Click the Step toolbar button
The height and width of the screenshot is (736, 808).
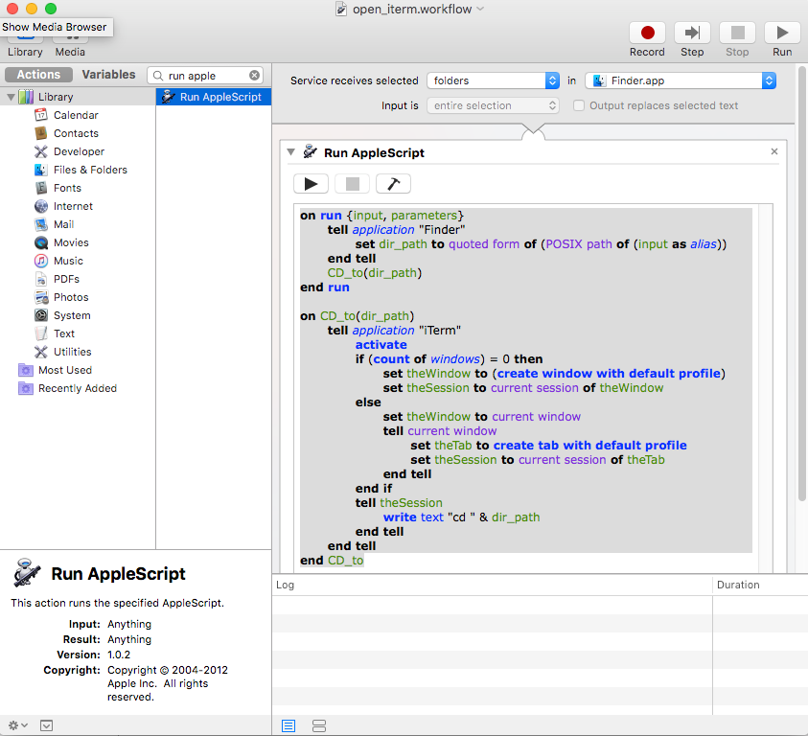(x=692, y=33)
